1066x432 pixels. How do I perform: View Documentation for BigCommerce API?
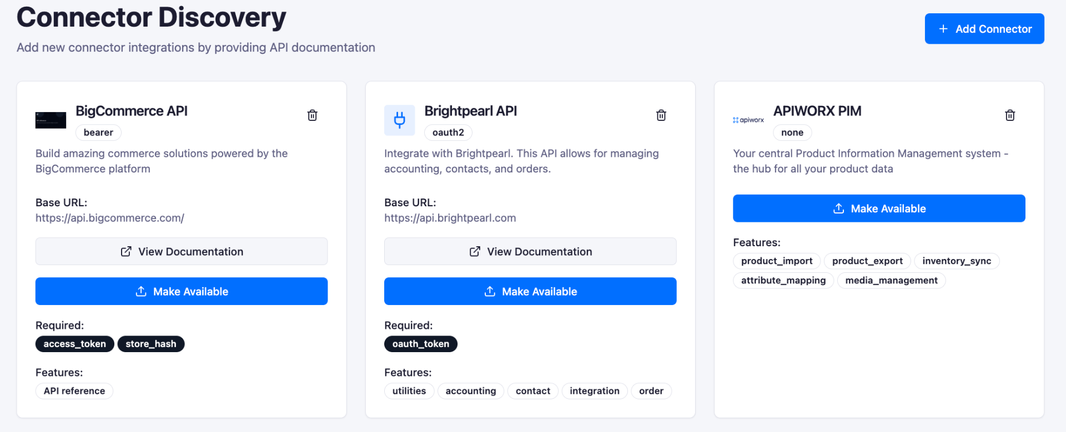182,251
